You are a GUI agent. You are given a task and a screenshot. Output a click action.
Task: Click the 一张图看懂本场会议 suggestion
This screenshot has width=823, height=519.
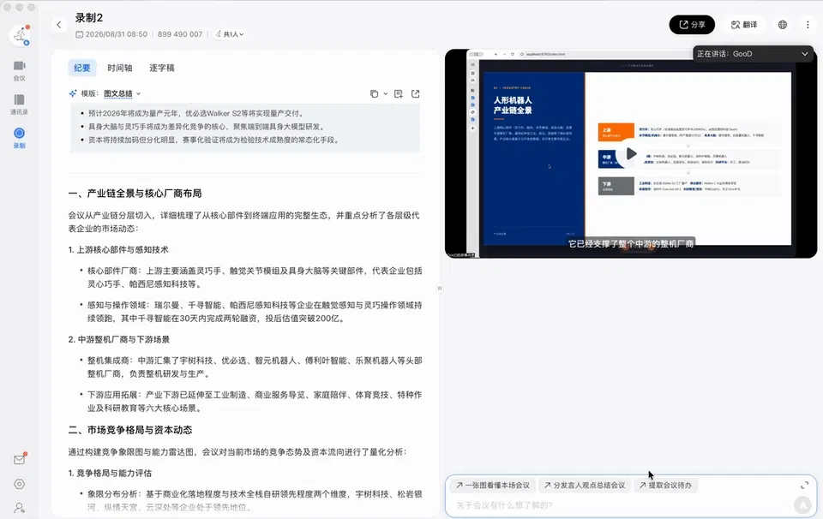[492, 486]
